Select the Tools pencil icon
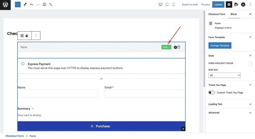The width and height of the screenshot is (255, 139). point(25,5)
